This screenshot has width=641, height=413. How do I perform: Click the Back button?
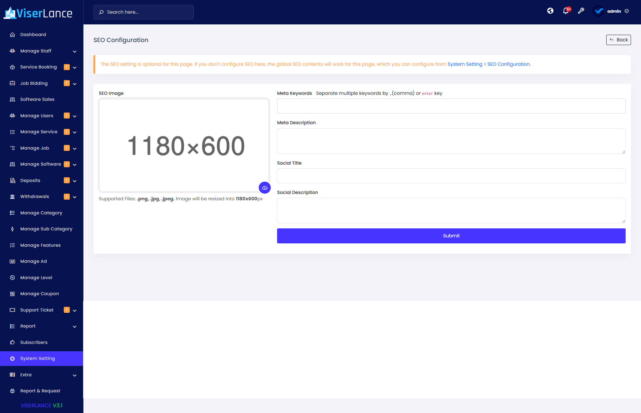coord(618,40)
